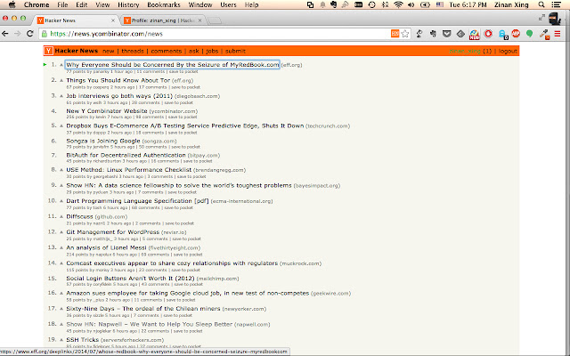Open 'Songza is Joining Google' story
Image resolution: width=570 pixels, height=356 pixels.
pos(103,141)
